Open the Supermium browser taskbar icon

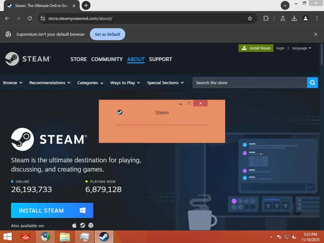click(45, 237)
